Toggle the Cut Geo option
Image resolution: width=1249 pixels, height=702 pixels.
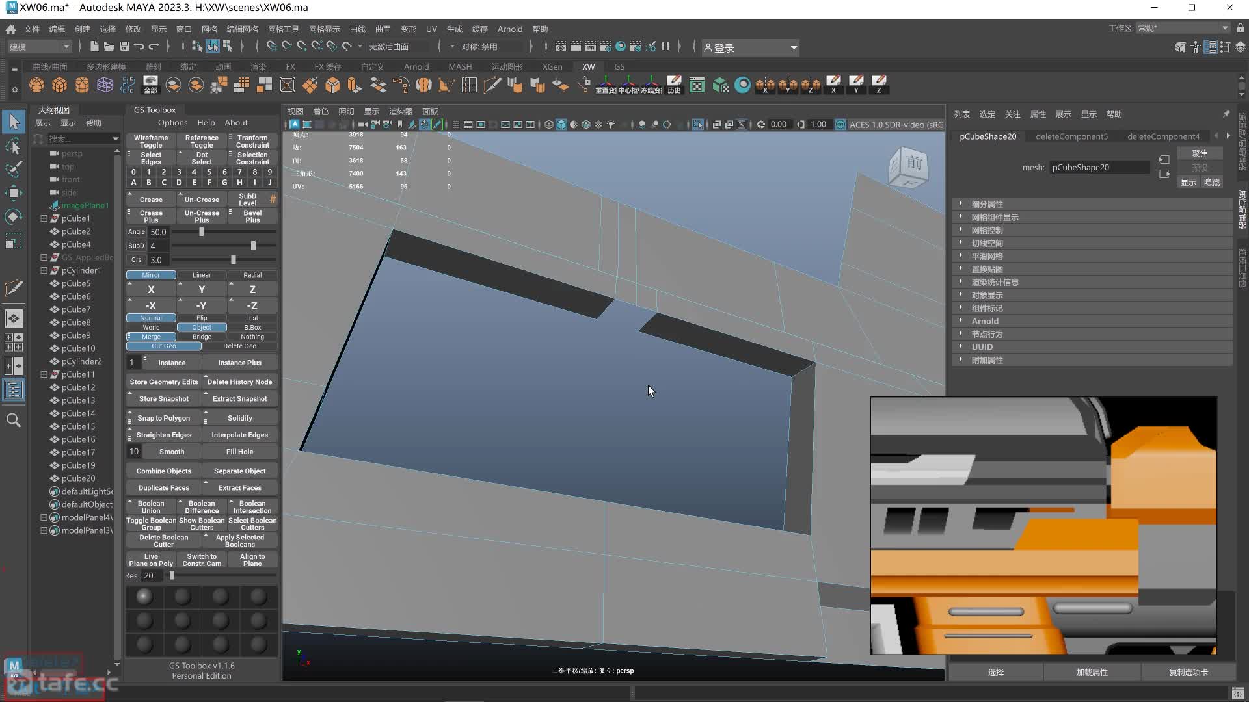click(x=164, y=346)
